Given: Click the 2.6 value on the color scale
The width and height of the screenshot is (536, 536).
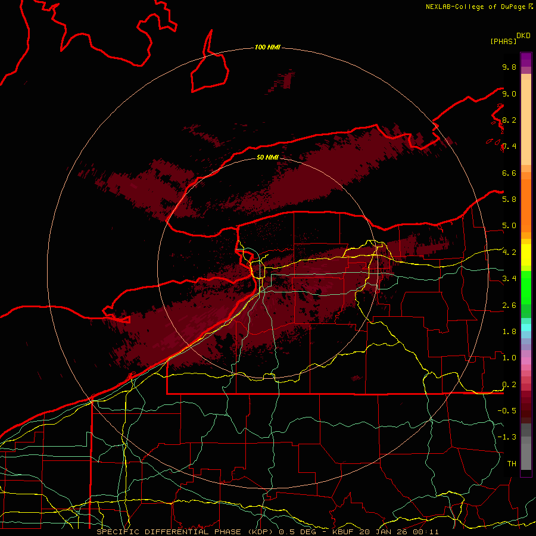Looking at the screenshot, I should [x=509, y=306].
